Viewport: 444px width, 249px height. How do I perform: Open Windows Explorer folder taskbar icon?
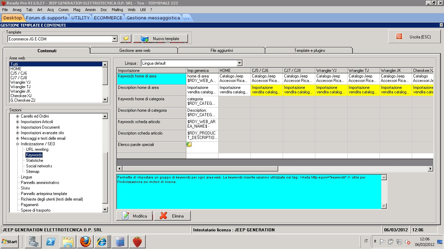click(x=68, y=241)
